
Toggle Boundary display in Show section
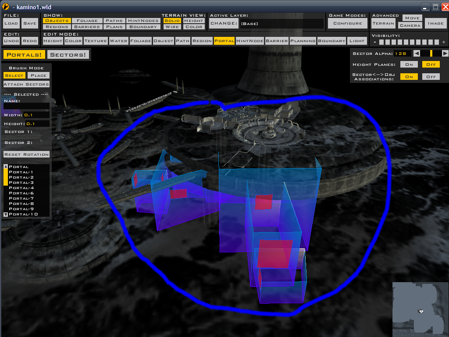[x=143, y=27]
